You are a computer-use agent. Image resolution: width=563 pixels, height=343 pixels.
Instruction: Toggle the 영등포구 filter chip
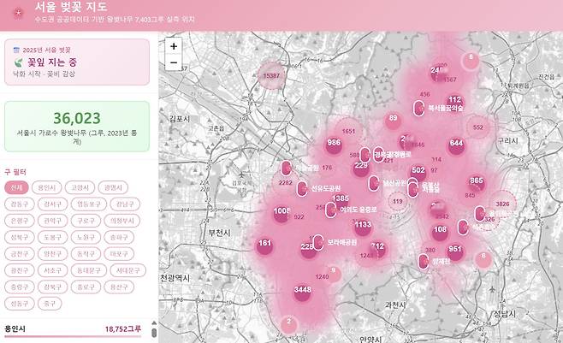pos(89,204)
